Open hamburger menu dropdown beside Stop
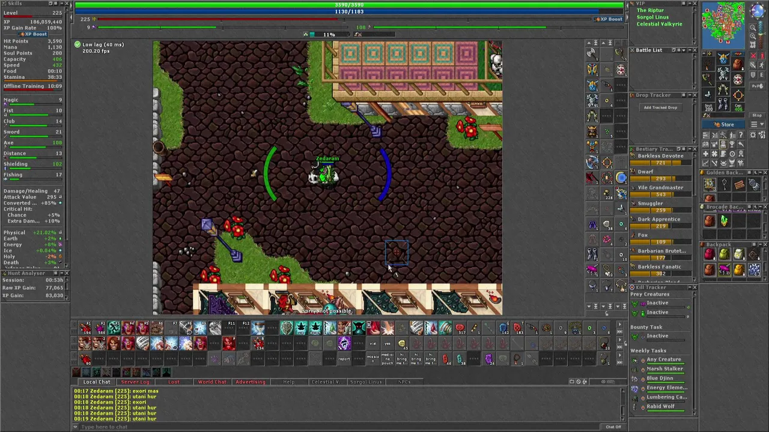769x432 pixels. pyautogui.click(x=757, y=124)
